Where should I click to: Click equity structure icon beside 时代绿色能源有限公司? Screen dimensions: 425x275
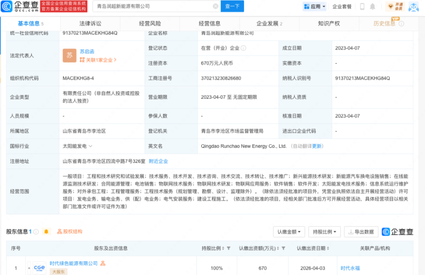coord(103,263)
